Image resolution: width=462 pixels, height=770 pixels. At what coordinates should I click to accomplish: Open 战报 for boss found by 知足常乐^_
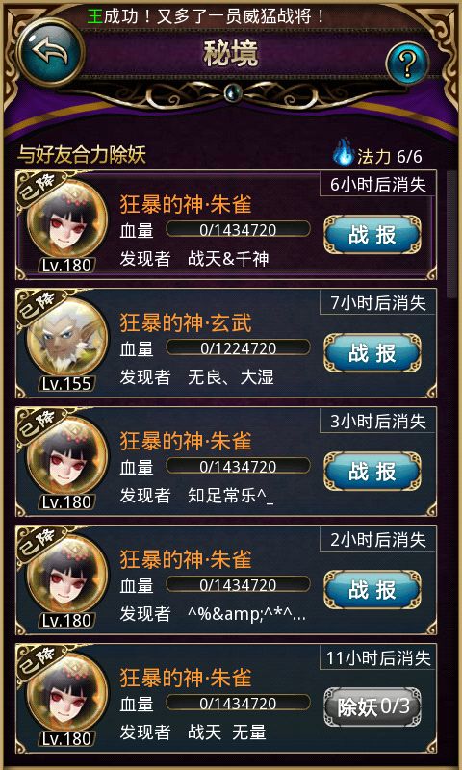[372, 472]
